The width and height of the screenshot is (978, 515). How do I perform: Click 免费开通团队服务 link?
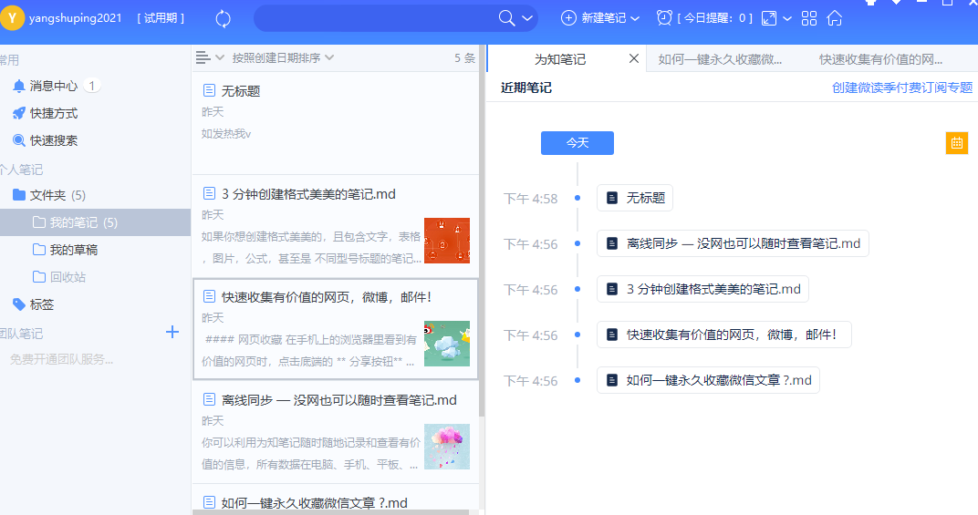(x=61, y=360)
